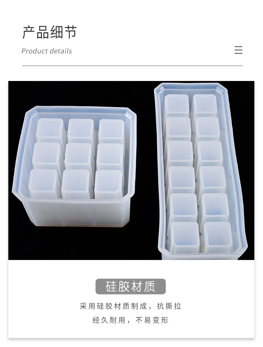Click top-right cube of the long mold
Image resolution: width=263 pixels, height=347 pixels.
click(x=204, y=105)
